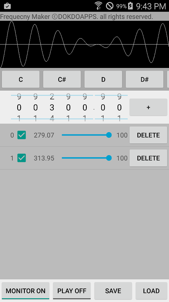This screenshot has width=169, height=302.
Task: Choose the D# note button
Action: [x=145, y=79]
